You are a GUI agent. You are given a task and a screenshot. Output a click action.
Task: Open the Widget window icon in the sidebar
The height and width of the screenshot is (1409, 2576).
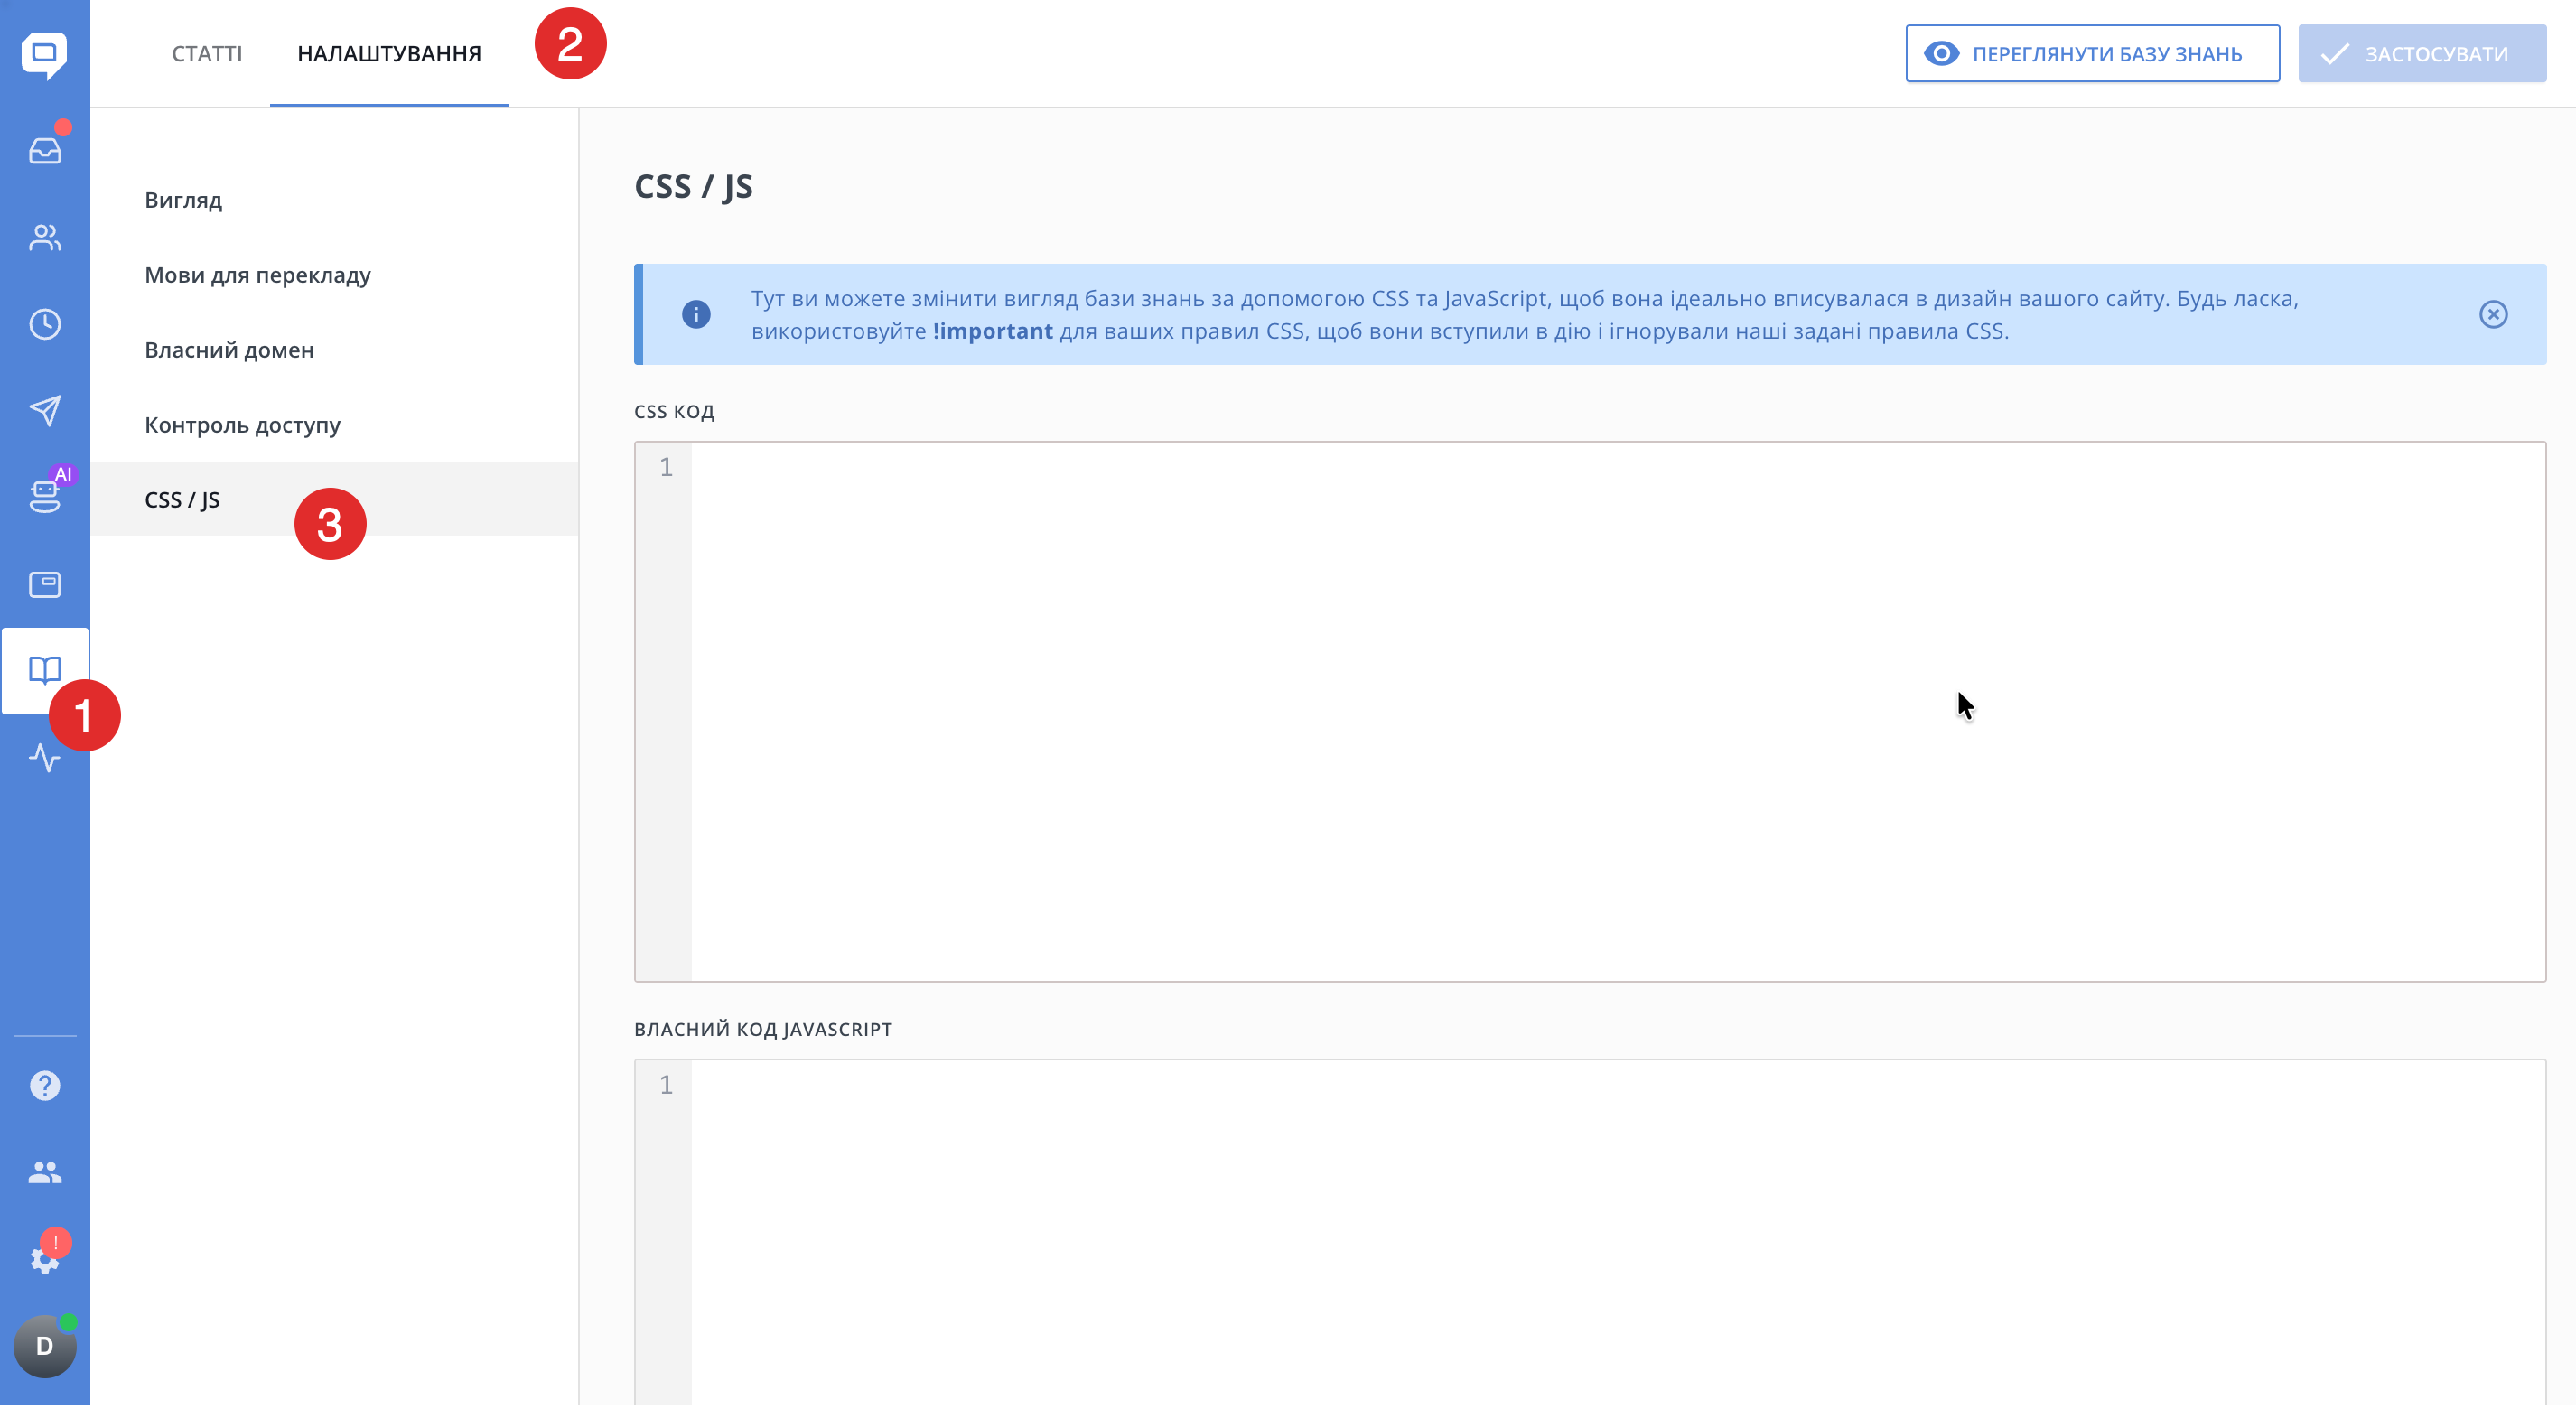[45, 584]
